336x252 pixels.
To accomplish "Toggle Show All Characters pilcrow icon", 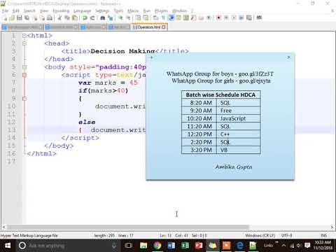I will point(163,17).
